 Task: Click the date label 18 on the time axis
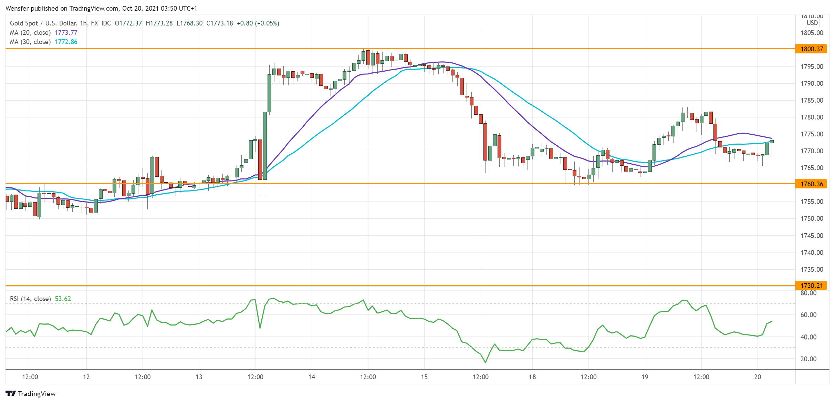click(532, 377)
